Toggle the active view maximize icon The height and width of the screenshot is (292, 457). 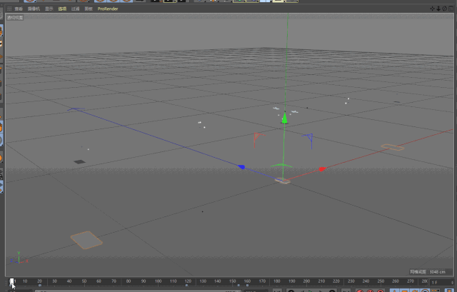[451, 9]
